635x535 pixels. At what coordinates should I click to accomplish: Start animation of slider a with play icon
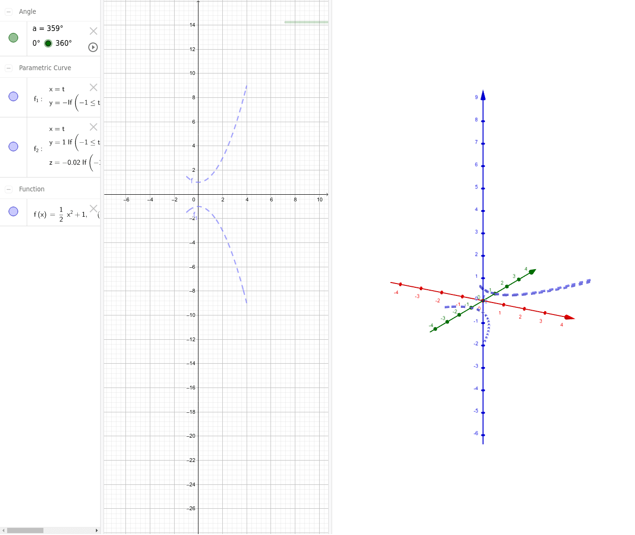click(93, 47)
